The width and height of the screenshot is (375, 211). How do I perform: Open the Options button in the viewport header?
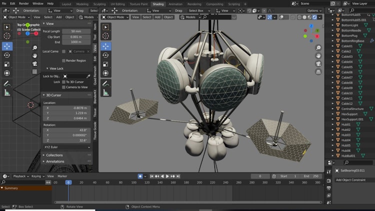[x=314, y=10]
